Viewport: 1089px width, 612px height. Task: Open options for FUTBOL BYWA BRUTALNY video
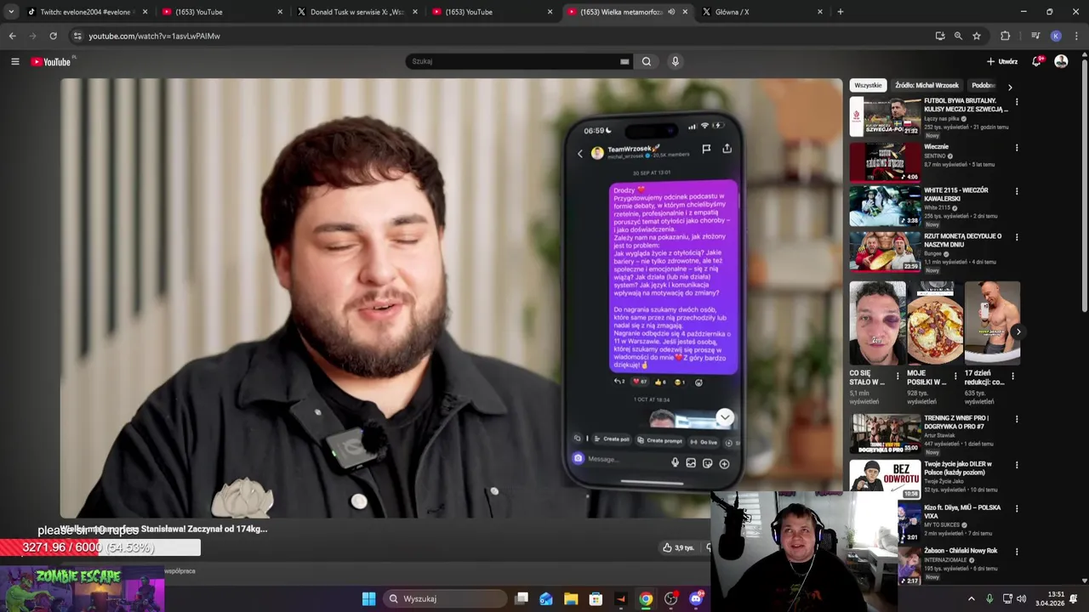(x=1016, y=102)
